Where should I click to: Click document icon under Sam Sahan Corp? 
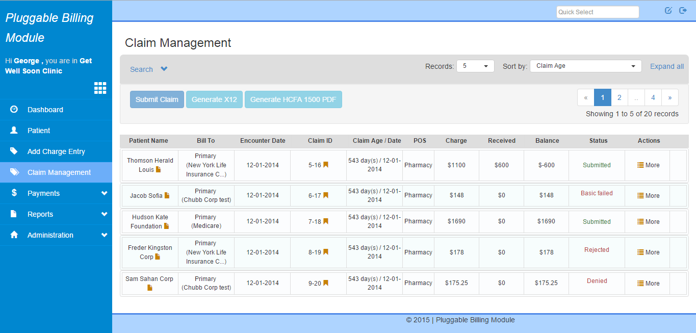[150, 288]
